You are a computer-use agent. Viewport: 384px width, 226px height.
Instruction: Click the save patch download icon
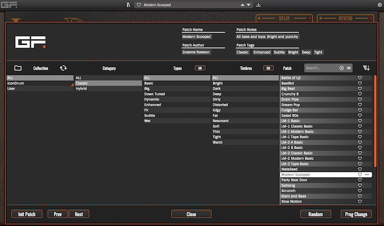click(259, 5)
